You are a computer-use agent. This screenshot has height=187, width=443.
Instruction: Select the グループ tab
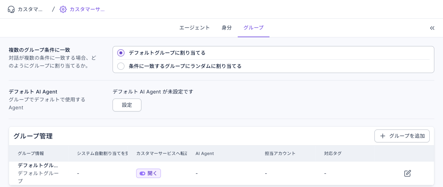pyautogui.click(x=254, y=28)
